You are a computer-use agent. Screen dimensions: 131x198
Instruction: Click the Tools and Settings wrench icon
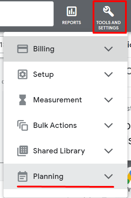click(108, 11)
